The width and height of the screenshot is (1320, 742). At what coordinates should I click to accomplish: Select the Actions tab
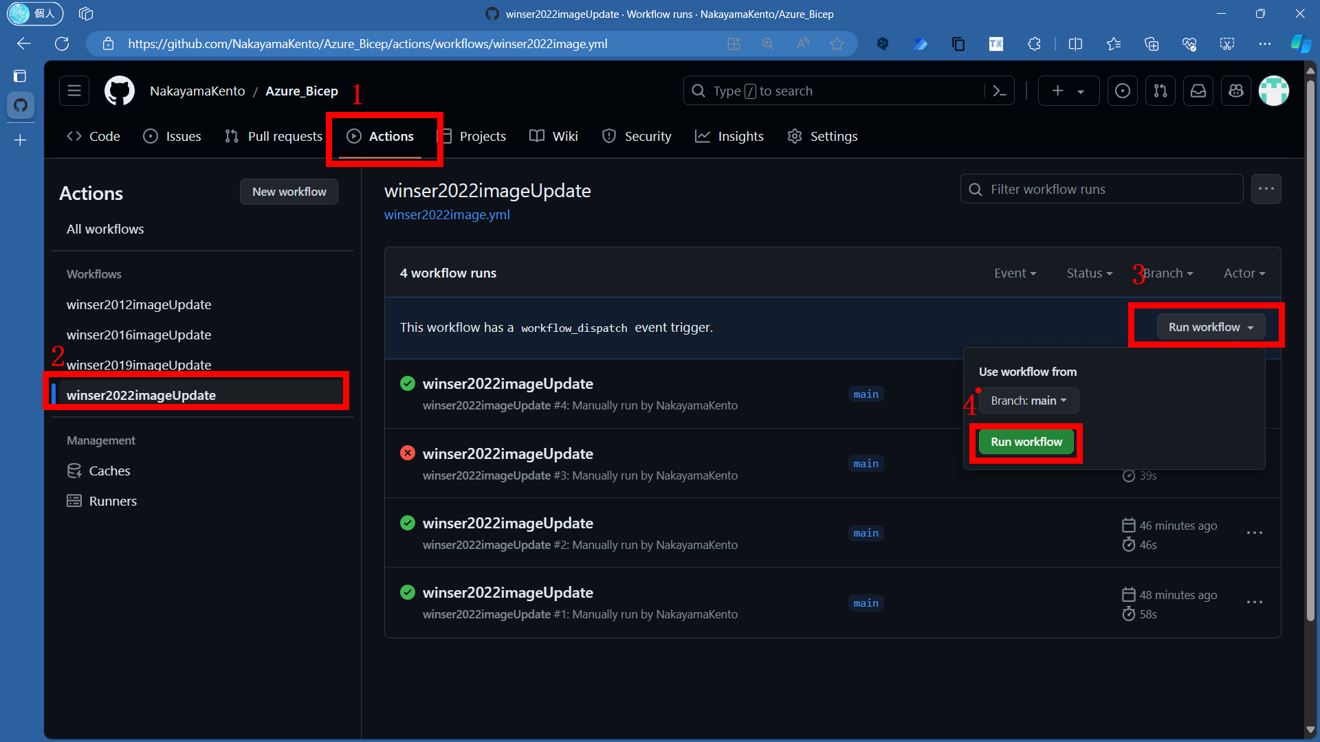tap(380, 136)
